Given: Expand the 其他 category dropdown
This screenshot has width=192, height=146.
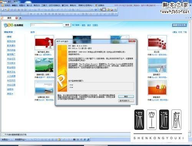Looking at the screenshot, I should point(10,94).
